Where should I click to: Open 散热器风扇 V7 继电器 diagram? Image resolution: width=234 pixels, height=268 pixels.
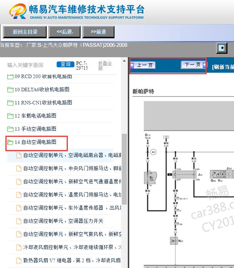coord(72,261)
